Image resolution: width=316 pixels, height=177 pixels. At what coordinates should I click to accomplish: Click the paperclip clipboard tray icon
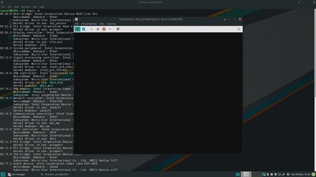tap(283, 175)
